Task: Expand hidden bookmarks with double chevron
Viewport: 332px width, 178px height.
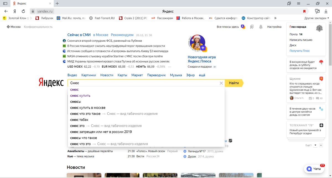Action: [275, 18]
